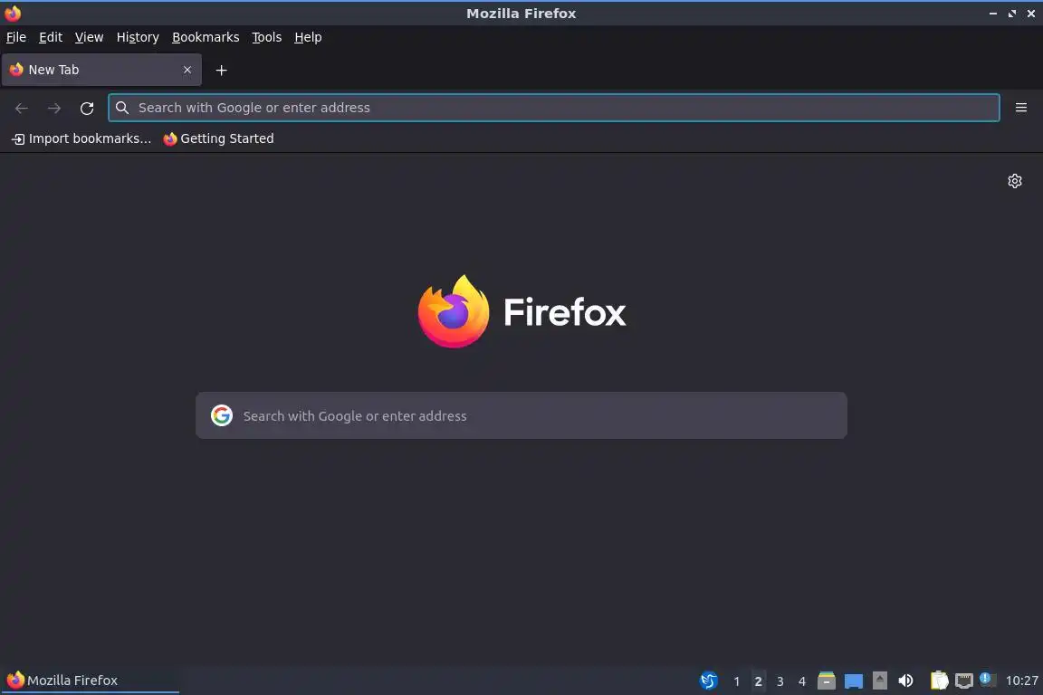This screenshot has width=1043, height=695.
Task: Reload the current page
Action: pos(87,109)
